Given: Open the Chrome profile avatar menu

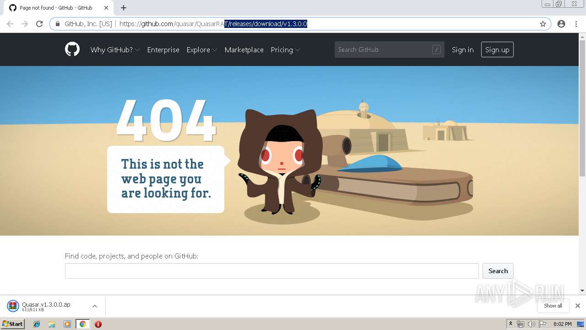Looking at the screenshot, I should point(561,24).
